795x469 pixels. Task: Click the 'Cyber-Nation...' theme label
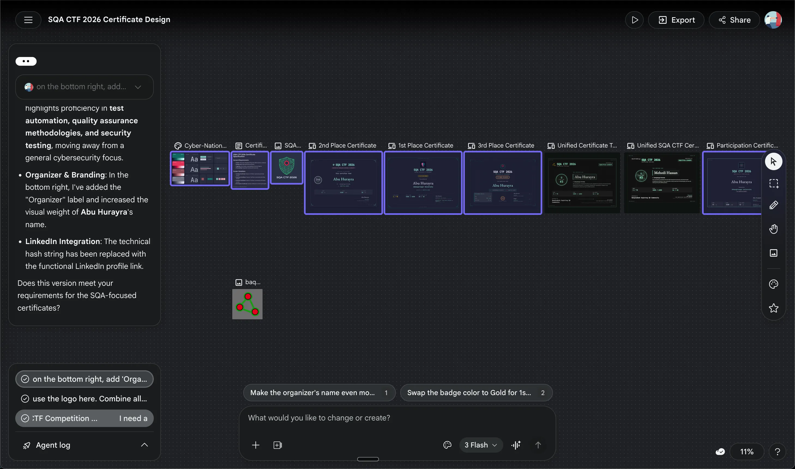pyautogui.click(x=205, y=146)
